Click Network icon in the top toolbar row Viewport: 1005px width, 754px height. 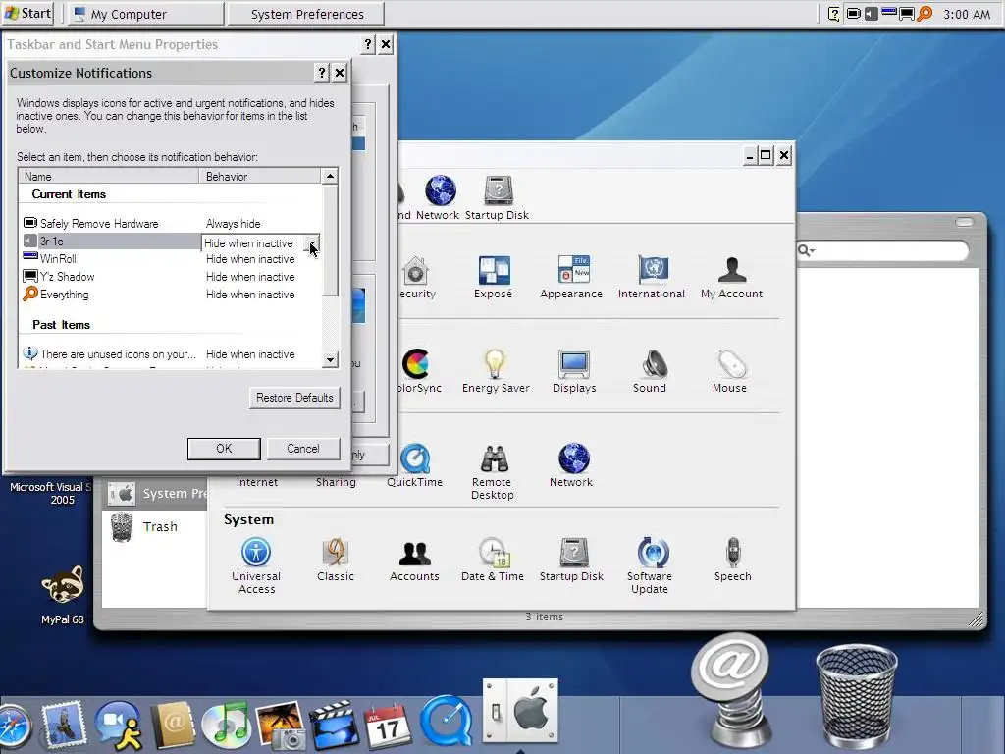click(x=439, y=198)
